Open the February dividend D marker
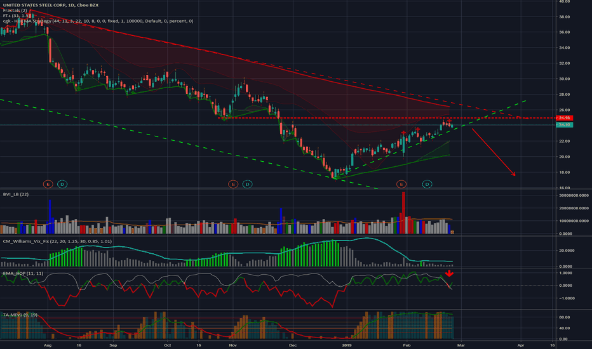This screenshot has width=592, height=349. [427, 184]
